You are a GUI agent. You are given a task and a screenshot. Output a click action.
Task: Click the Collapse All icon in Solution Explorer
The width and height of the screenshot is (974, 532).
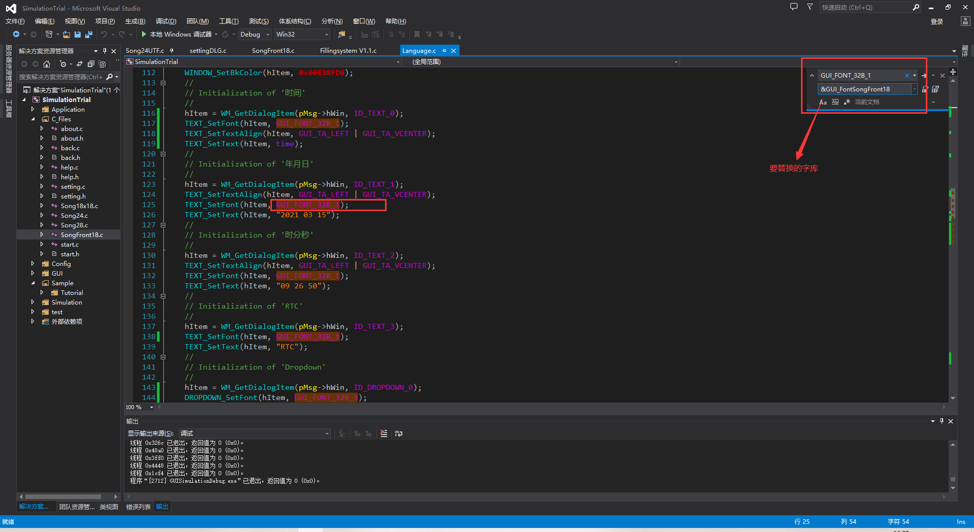[91, 64]
